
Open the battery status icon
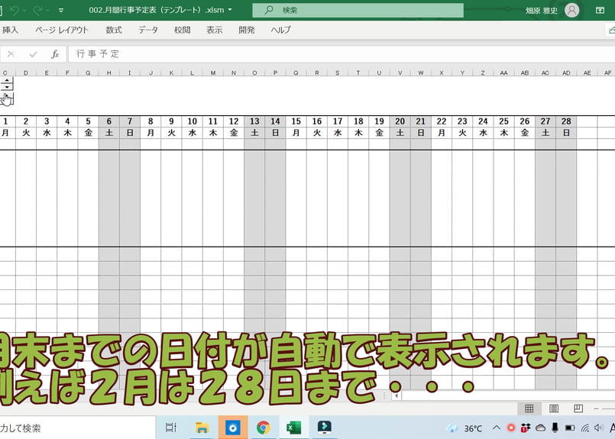(569, 428)
